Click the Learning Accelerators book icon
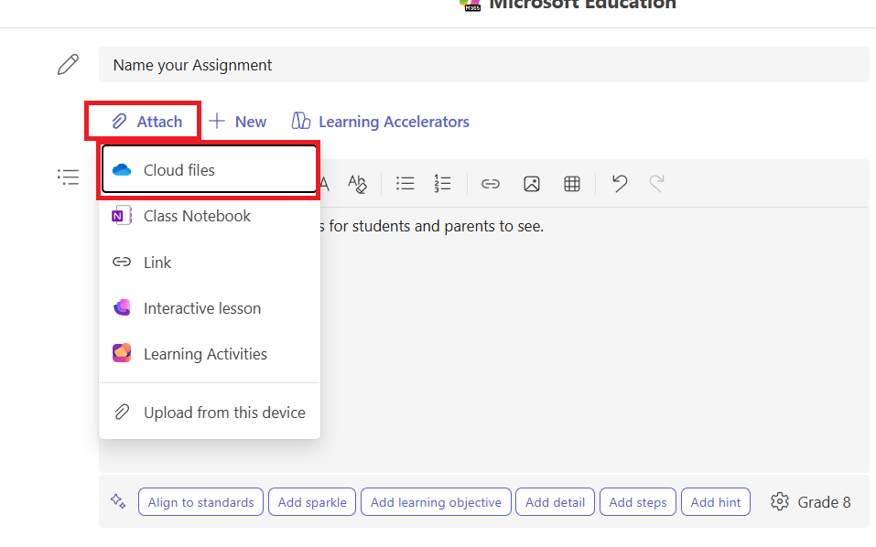 [x=301, y=121]
